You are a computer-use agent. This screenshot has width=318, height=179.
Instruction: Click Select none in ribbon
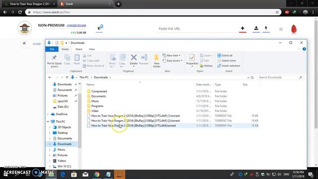[x=227, y=61]
